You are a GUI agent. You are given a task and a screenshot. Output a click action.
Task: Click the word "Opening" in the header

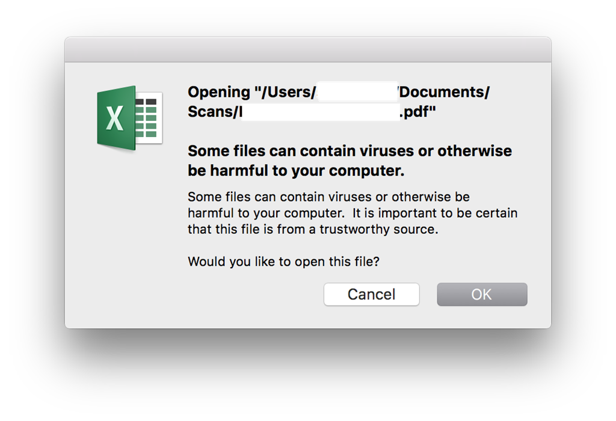pos(219,92)
